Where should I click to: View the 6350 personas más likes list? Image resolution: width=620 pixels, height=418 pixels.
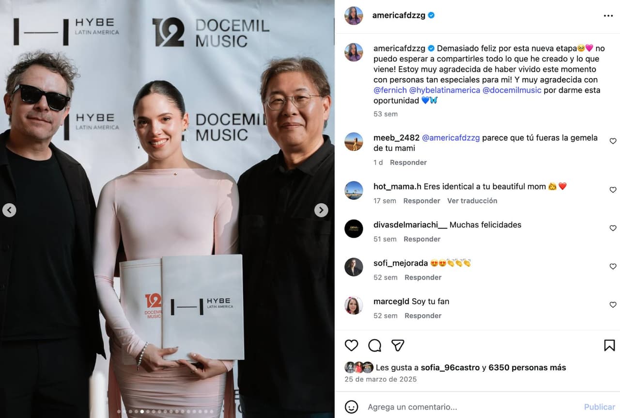pos(527,368)
